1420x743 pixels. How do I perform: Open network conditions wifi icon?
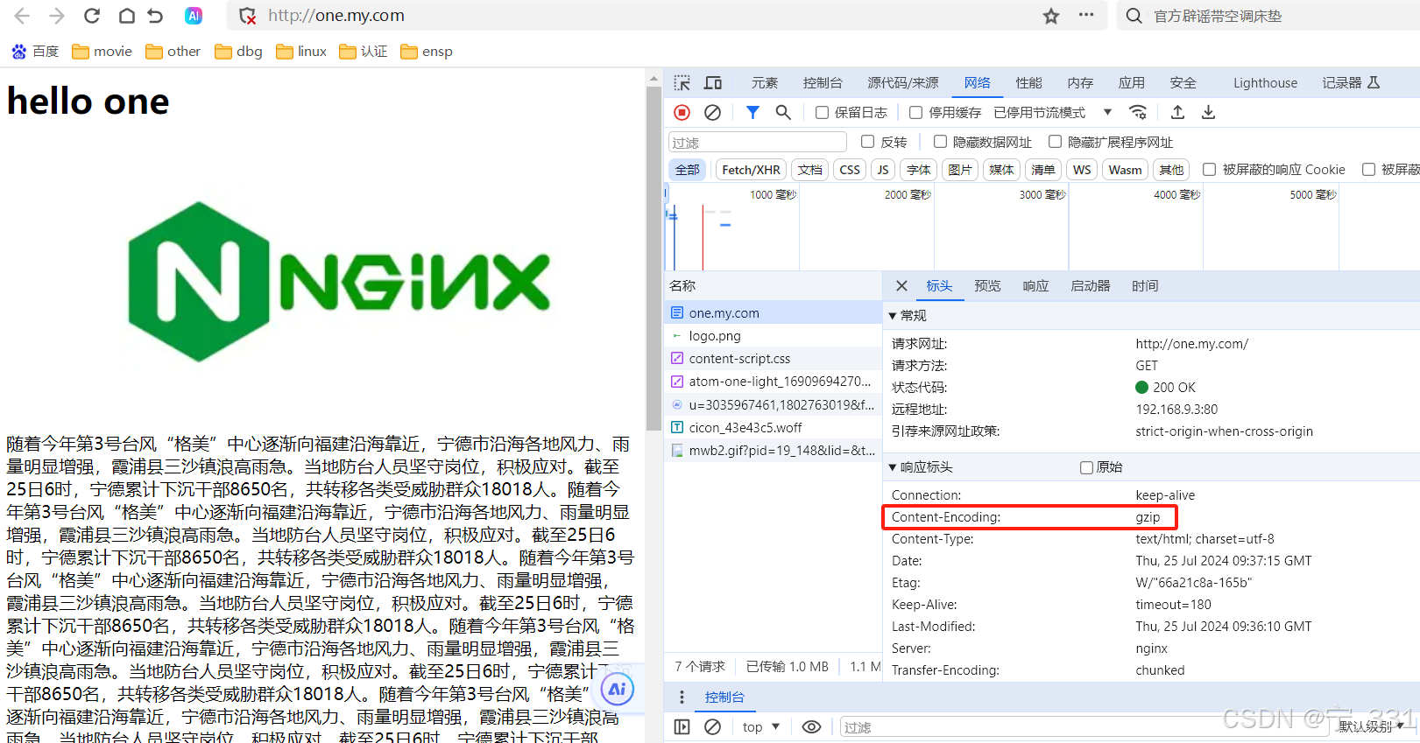1138,112
